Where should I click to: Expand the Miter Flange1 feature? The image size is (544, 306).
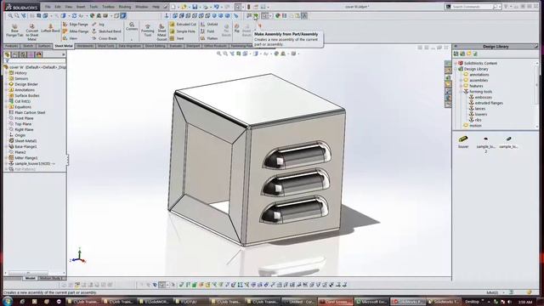(x=7, y=158)
